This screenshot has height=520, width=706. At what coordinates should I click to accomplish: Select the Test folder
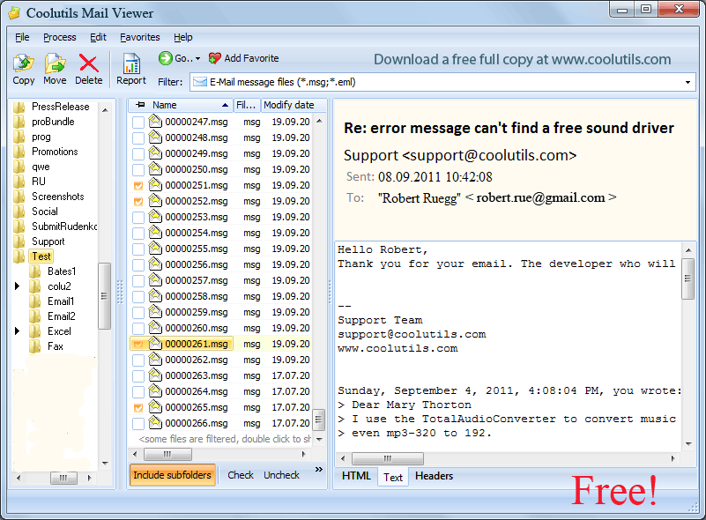(41, 256)
